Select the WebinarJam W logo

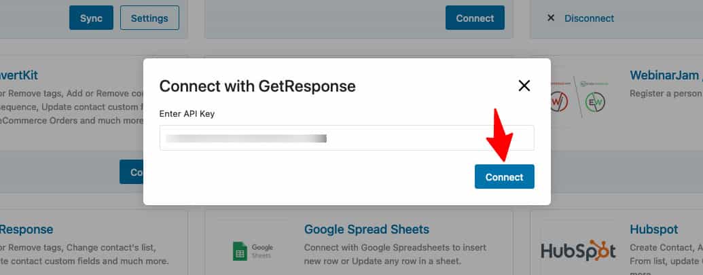click(x=560, y=102)
